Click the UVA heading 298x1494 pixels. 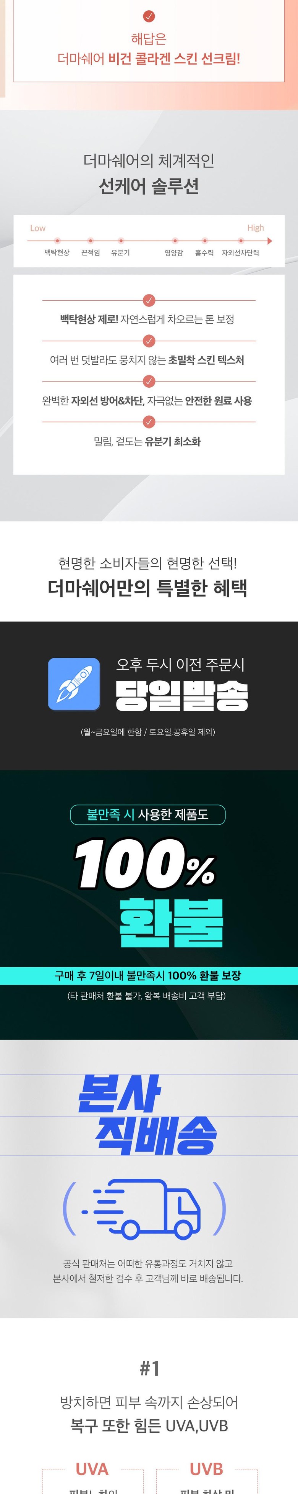(92, 1469)
